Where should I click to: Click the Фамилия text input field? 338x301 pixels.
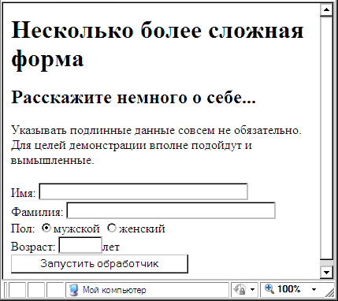click(171, 210)
